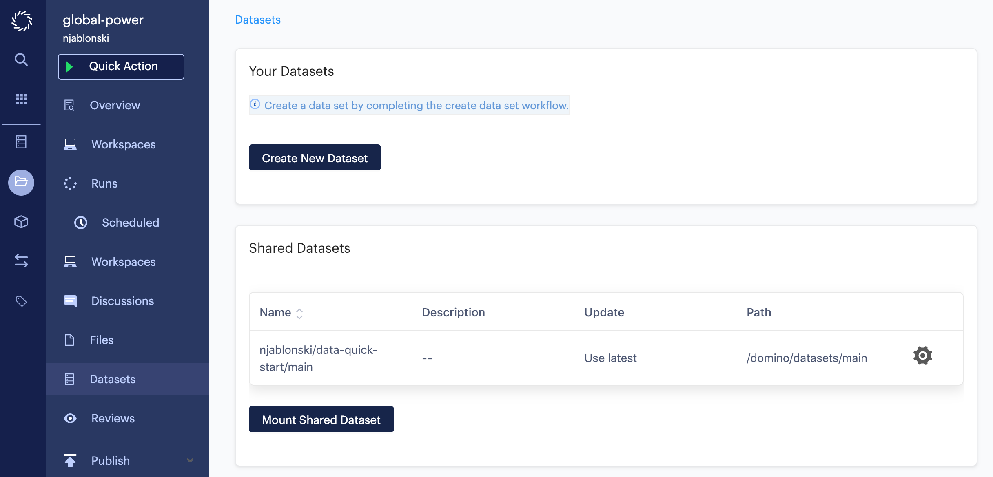Viewport: 993px width, 477px height.
Task: Click the Files document icon
Action: coord(69,340)
